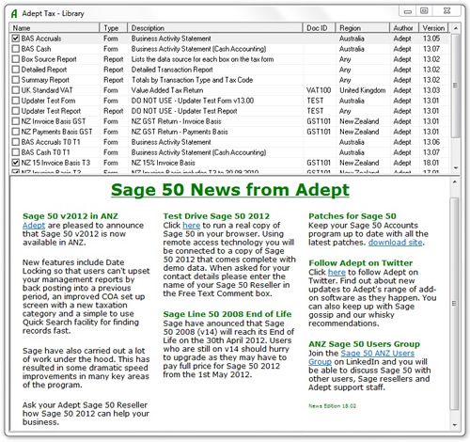Click news pane scroll down arrow

(x=454, y=425)
